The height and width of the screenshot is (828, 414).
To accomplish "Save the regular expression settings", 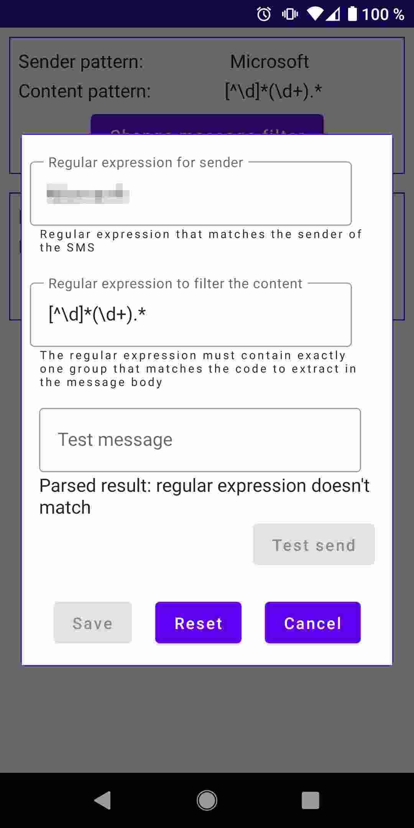I will 92,623.
